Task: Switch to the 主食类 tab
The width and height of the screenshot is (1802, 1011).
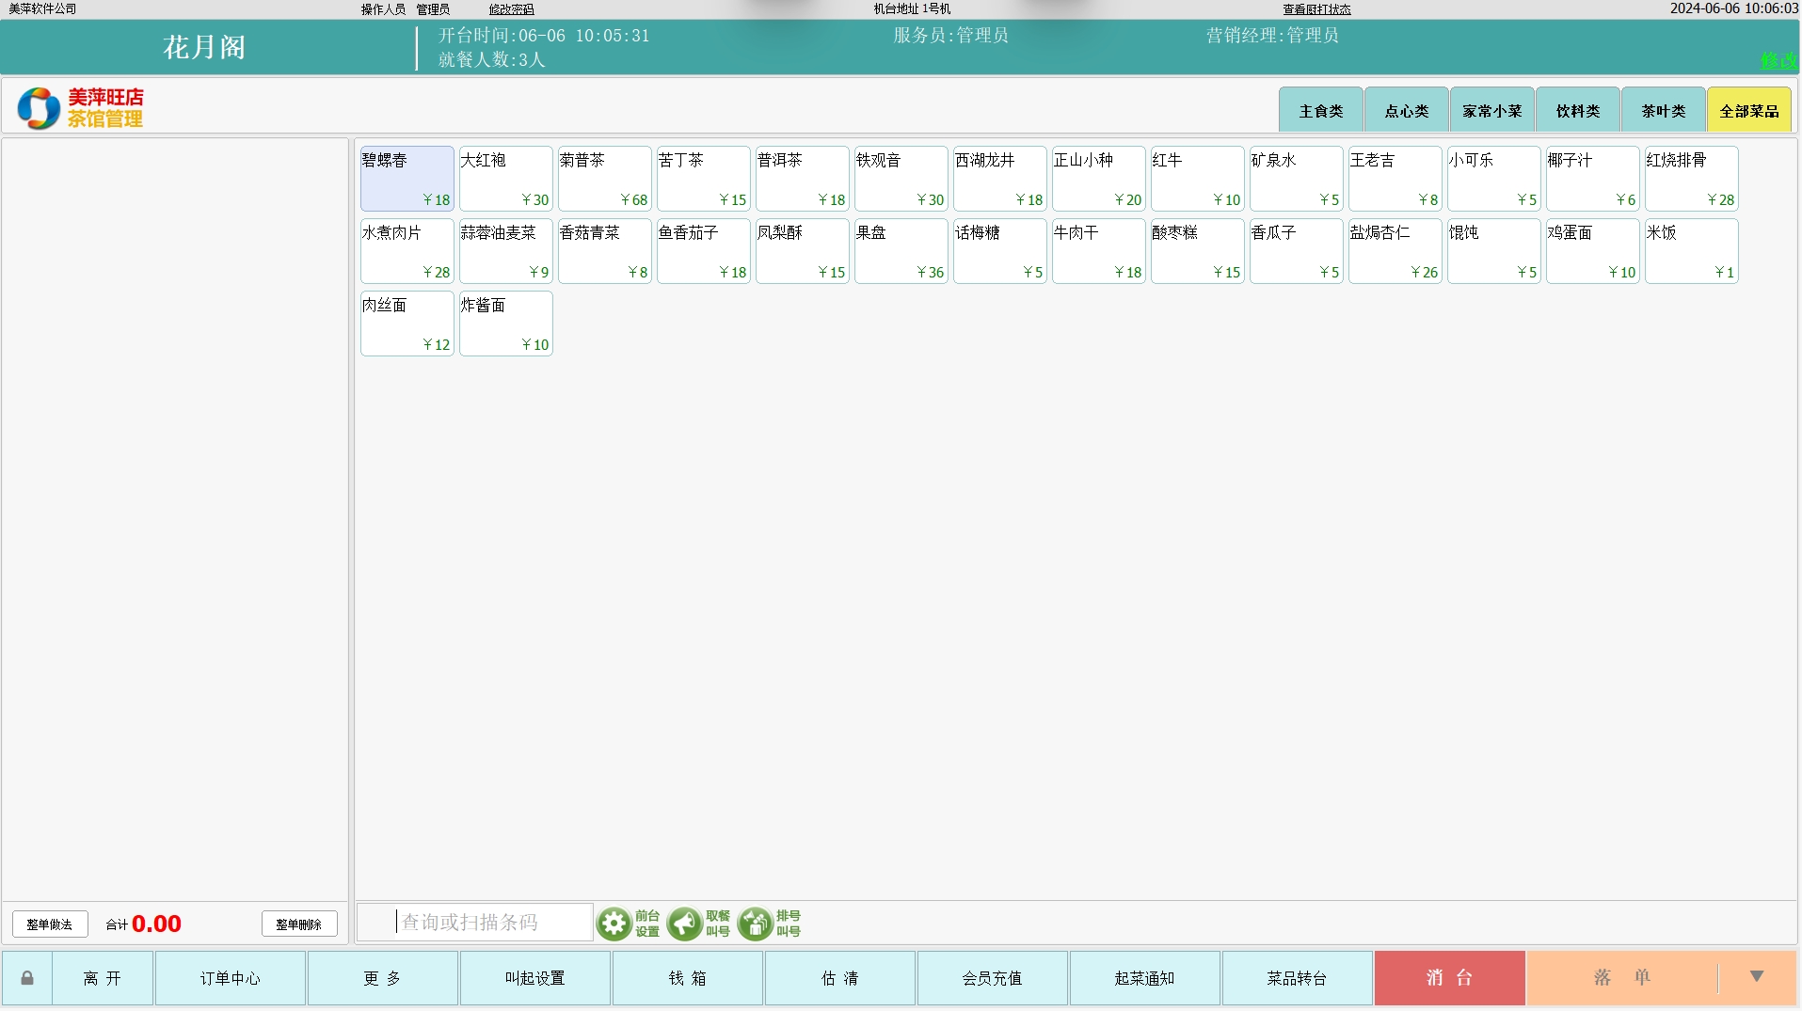Action: coord(1320,111)
